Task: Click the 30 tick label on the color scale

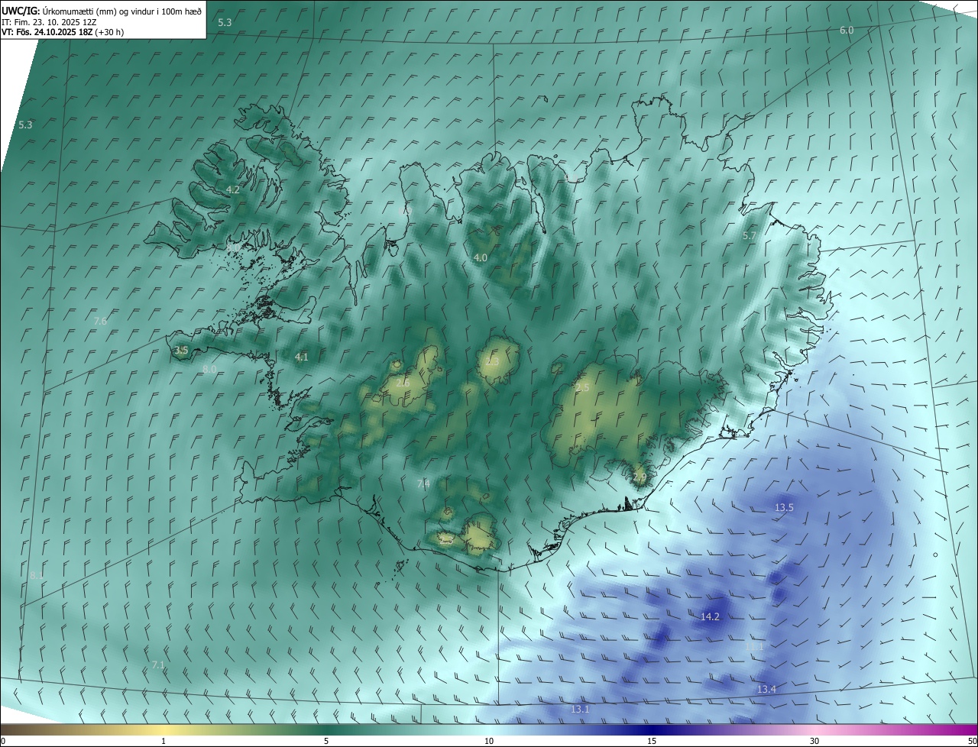Action: click(814, 742)
